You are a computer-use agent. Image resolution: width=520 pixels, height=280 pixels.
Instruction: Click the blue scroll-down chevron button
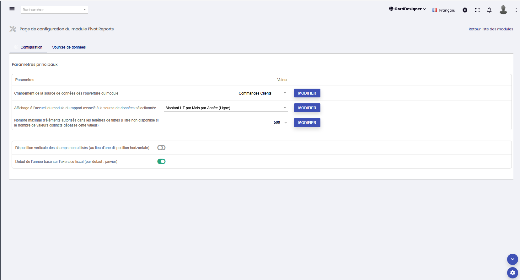(512, 259)
